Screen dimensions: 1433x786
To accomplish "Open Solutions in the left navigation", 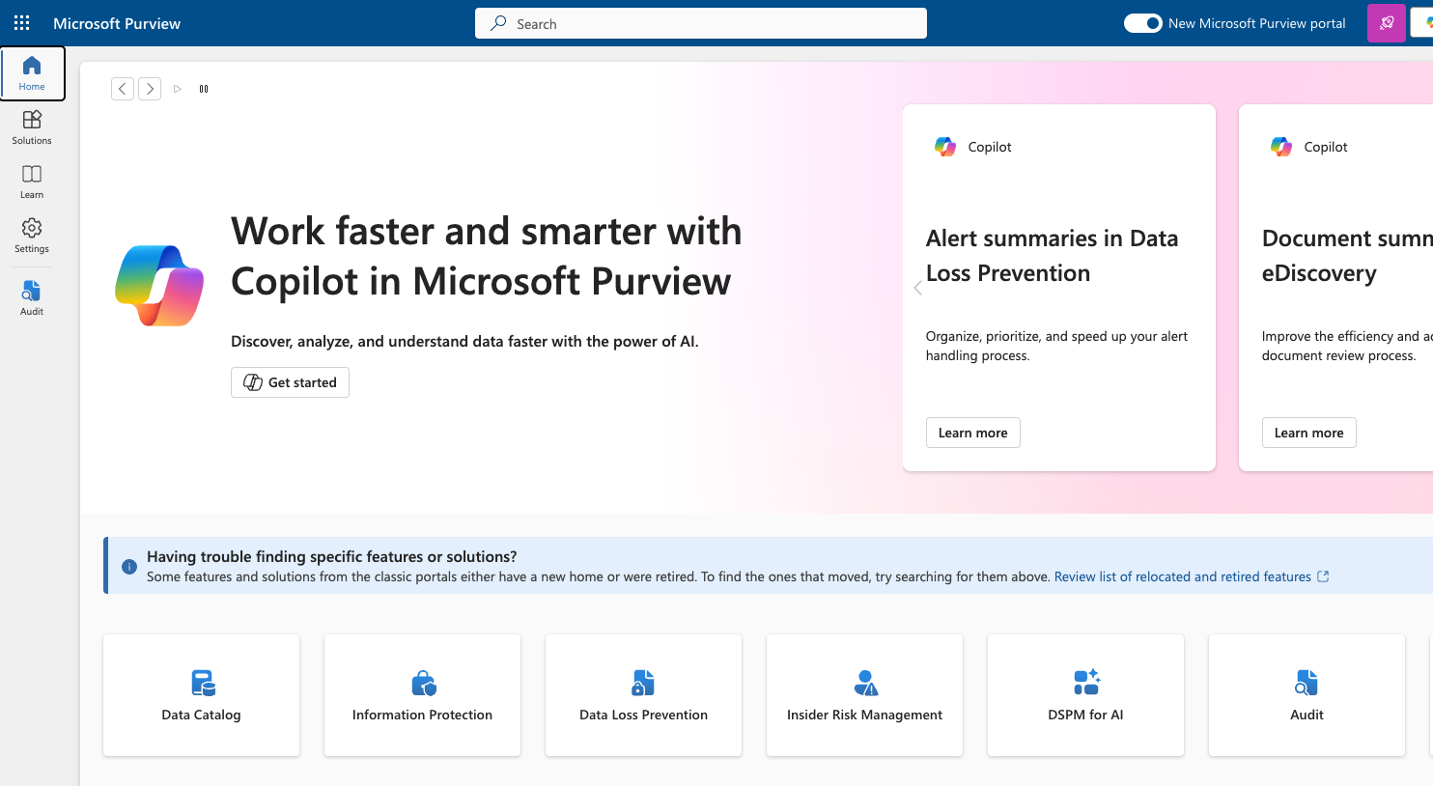I will (32, 127).
